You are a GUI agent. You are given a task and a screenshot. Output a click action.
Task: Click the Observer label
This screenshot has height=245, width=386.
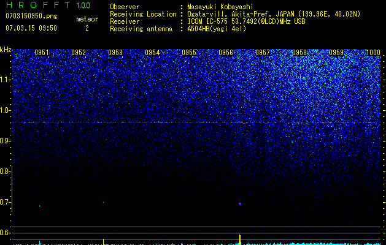tap(125, 7)
